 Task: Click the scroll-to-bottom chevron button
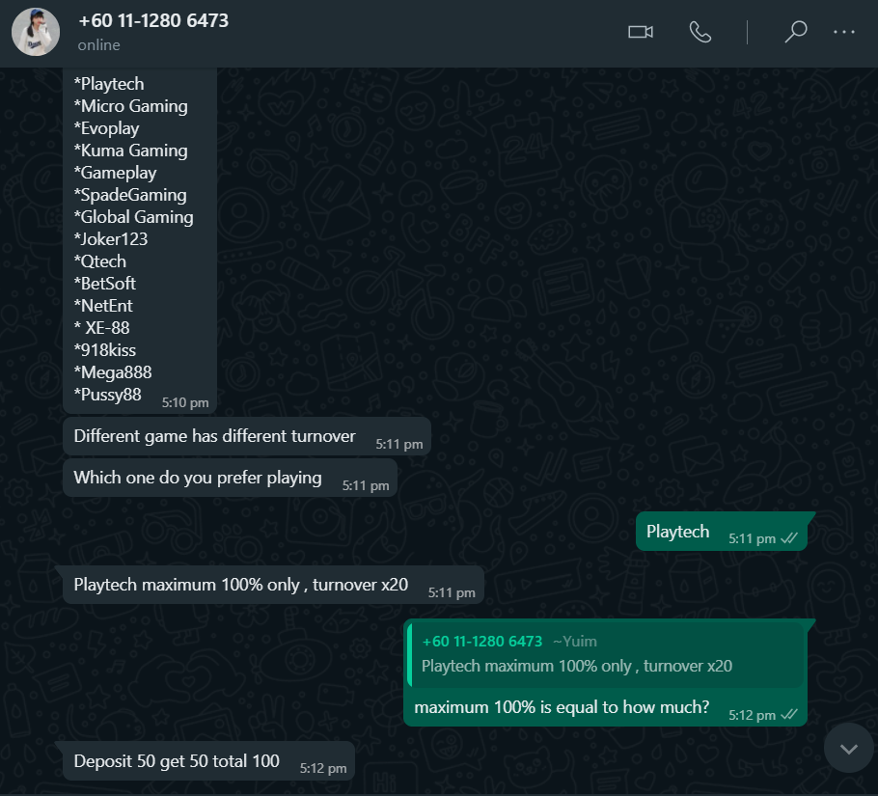[849, 748]
